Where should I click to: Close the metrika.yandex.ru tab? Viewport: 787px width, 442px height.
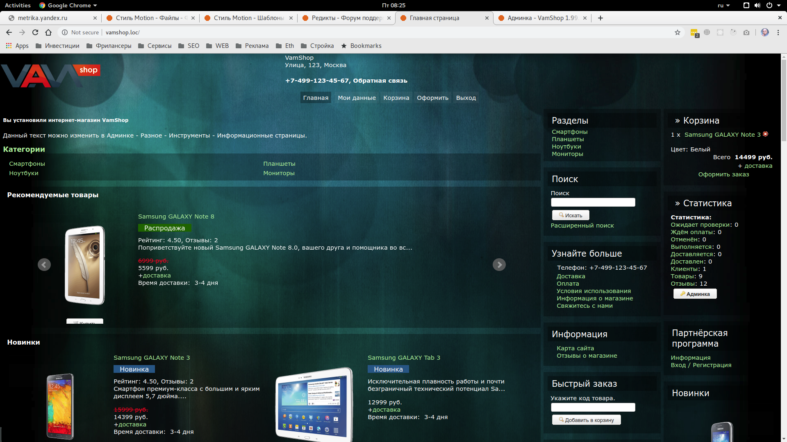tap(95, 18)
